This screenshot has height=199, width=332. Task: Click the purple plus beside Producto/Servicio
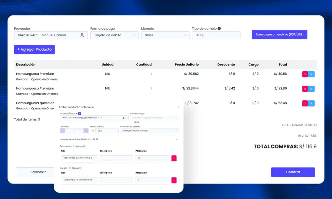(x=80, y=114)
